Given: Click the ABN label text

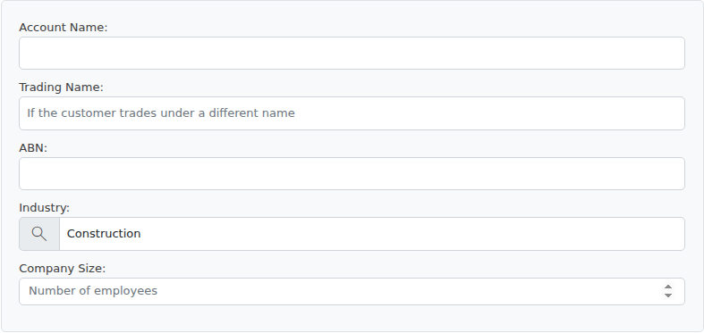Looking at the screenshot, I should (33, 148).
